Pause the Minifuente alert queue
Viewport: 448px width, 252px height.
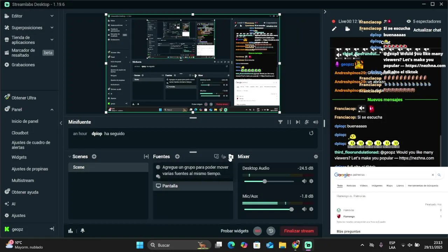pos(289,122)
